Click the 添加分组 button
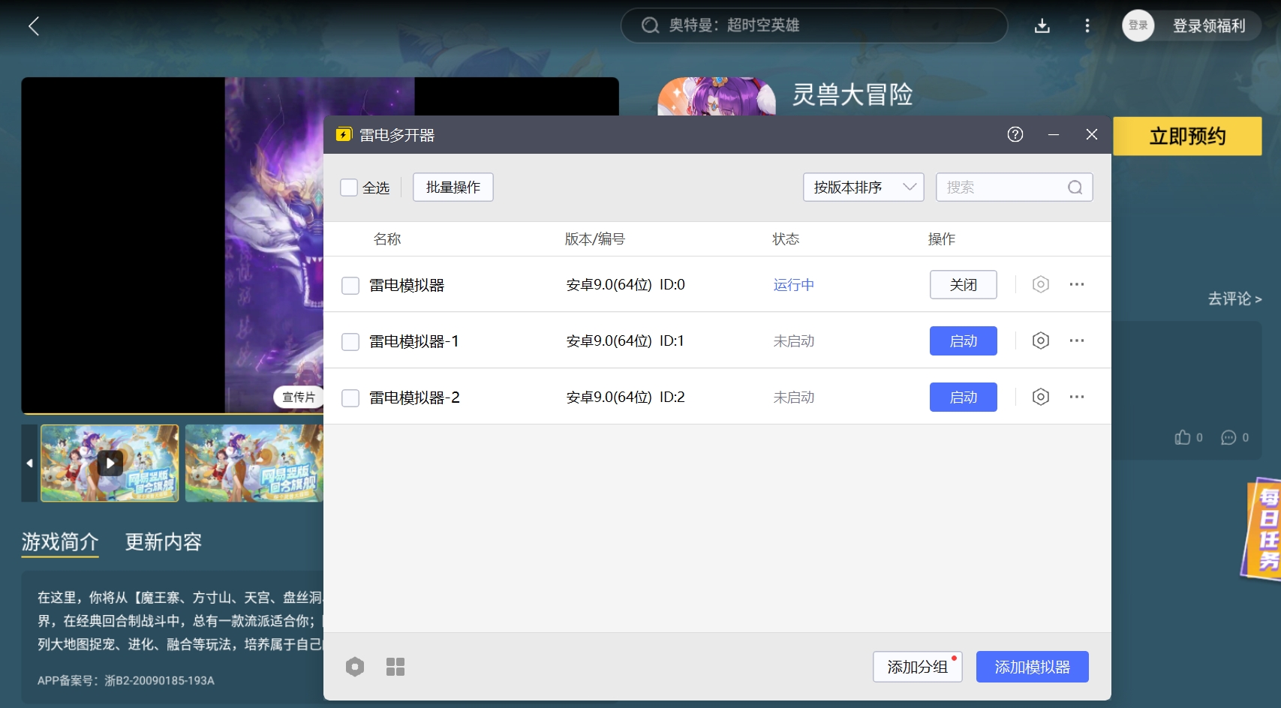Image resolution: width=1281 pixels, height=708 pixels. point(918,667)
